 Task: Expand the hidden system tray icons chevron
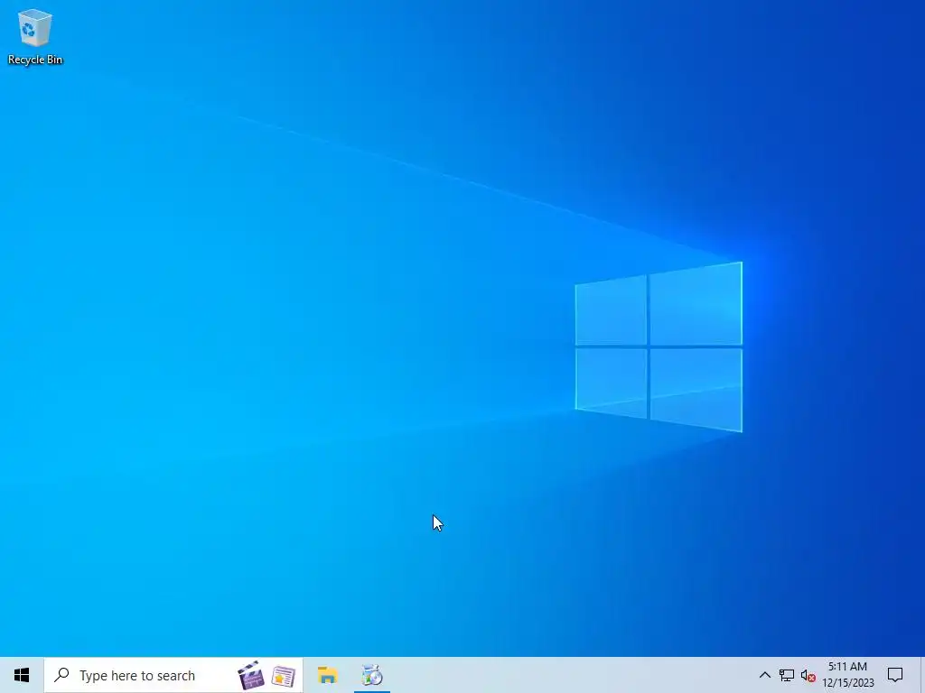[764, 675]
